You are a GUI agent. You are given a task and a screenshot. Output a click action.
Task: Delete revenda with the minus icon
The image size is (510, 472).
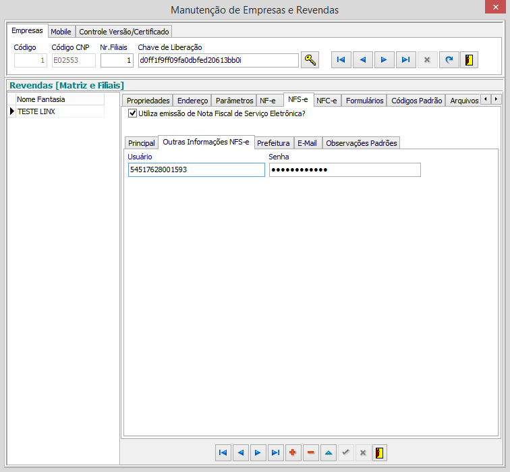pos(310,453)
